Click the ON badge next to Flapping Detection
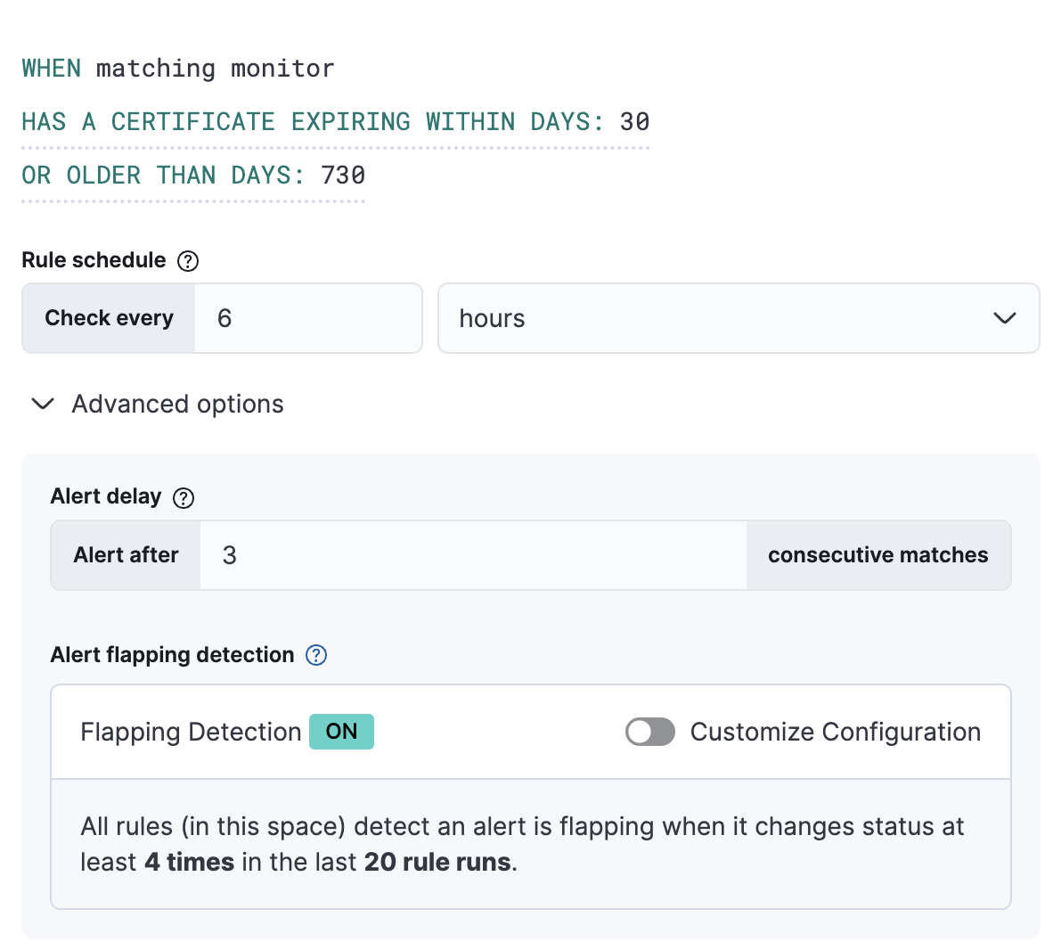This screenshot has height=950, width=1053. click(x=341, y=731)
